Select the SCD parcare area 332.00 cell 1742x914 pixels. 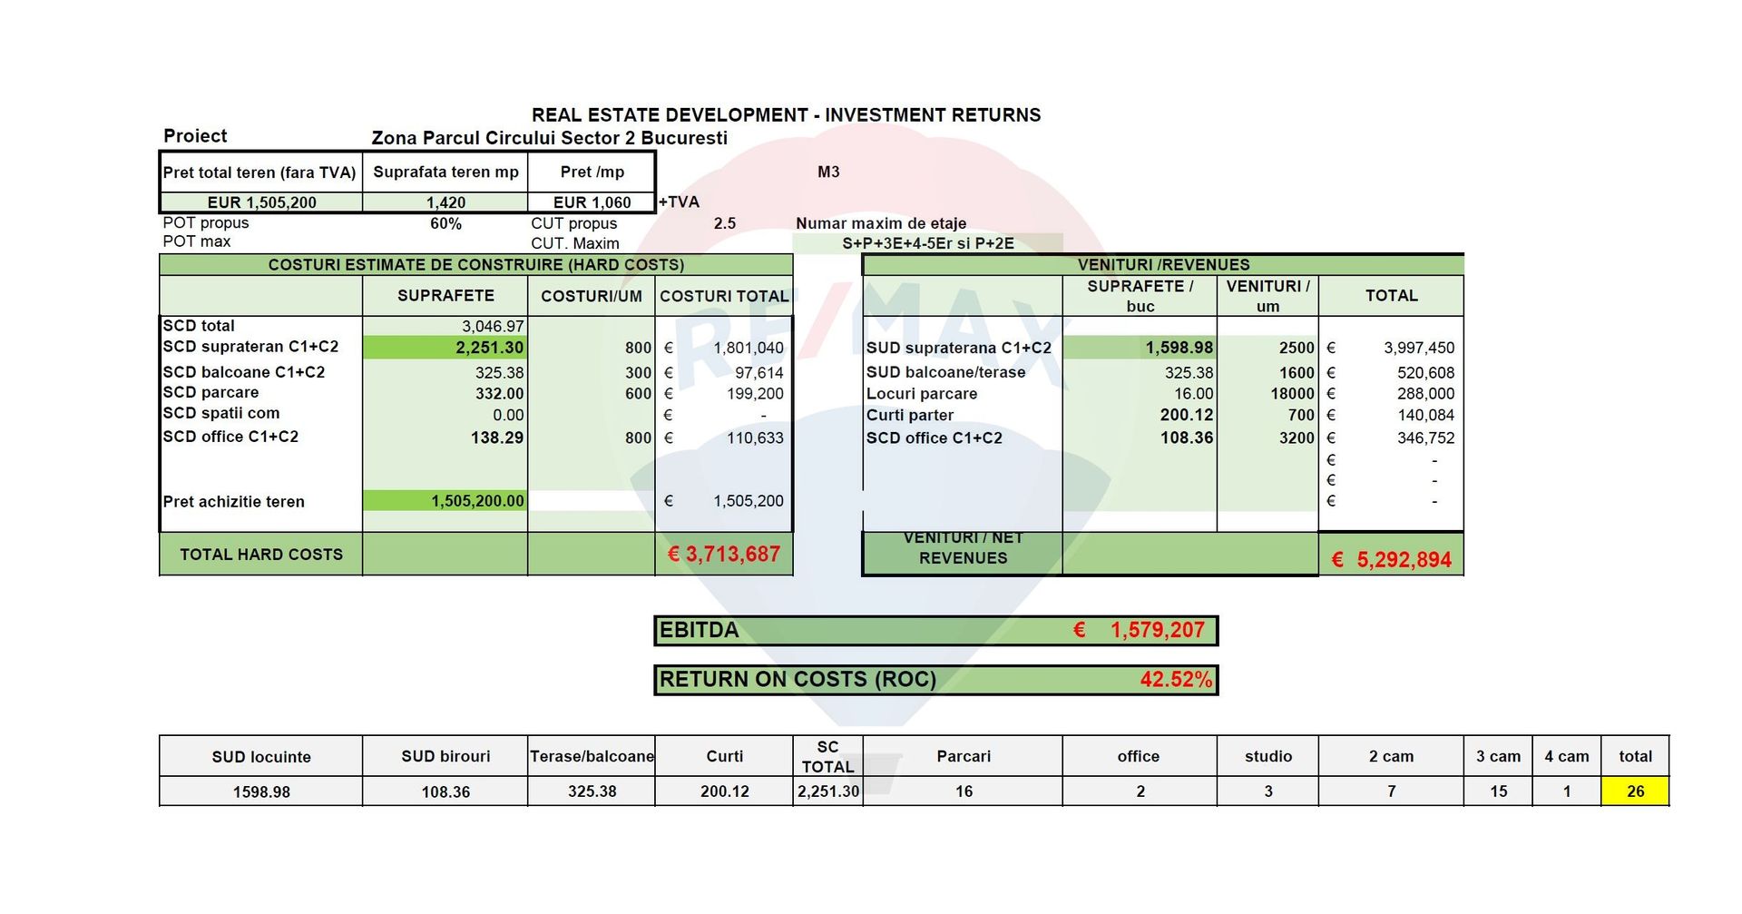coord(445,394)
